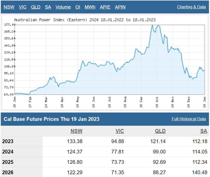Select the 2023 row label
Image resolution: width=210 pixels, height=177 pixels.
coord(8,141)
